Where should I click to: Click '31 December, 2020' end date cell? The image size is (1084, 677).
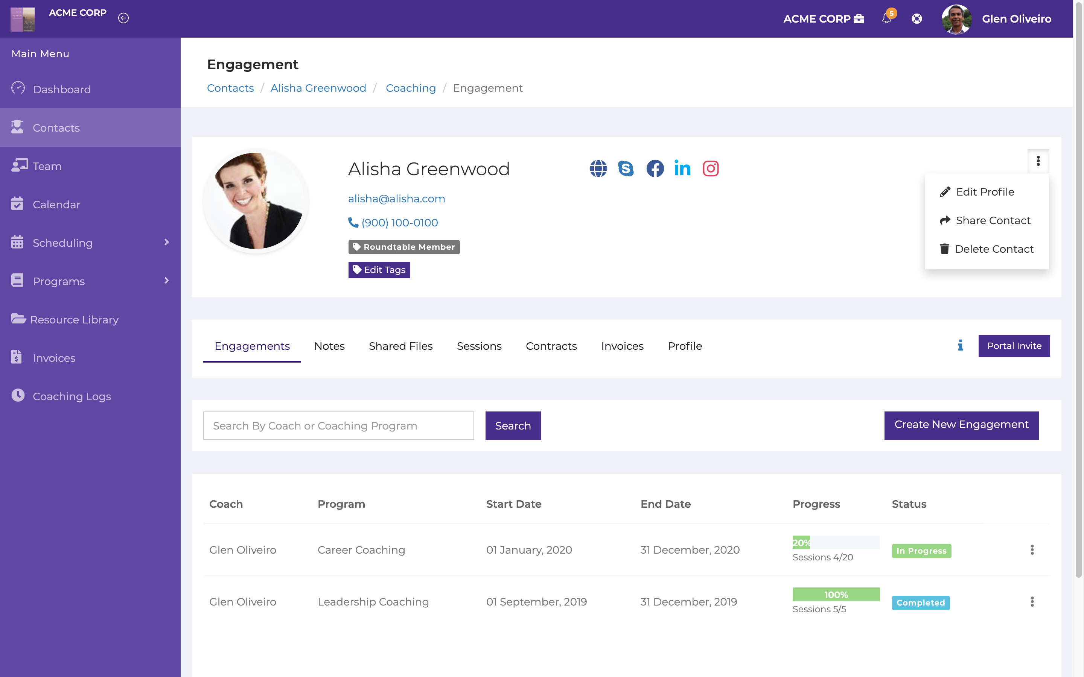point(690,550)
